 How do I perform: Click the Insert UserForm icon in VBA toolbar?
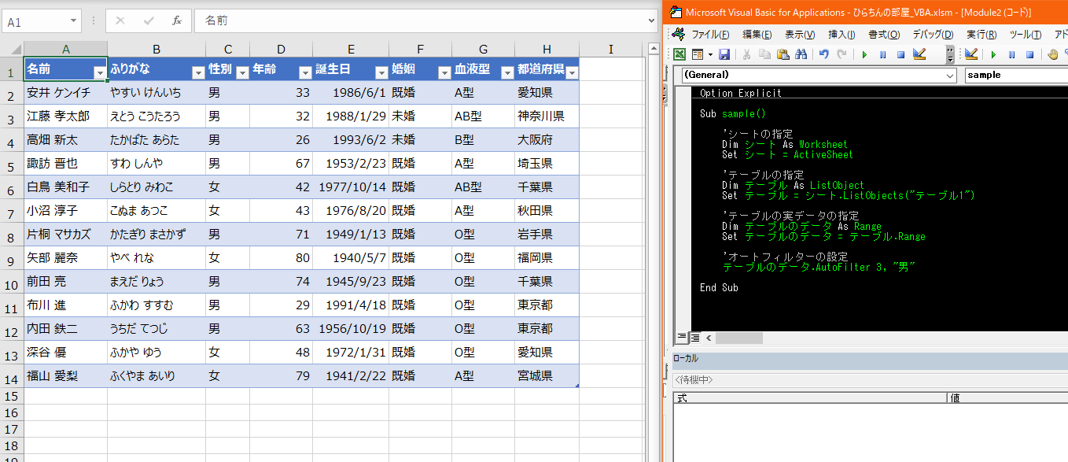697,54
